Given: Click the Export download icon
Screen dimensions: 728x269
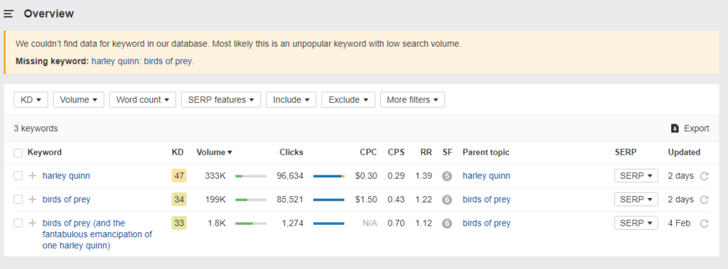Looking at the screenshot, I should tap(675, 128).
